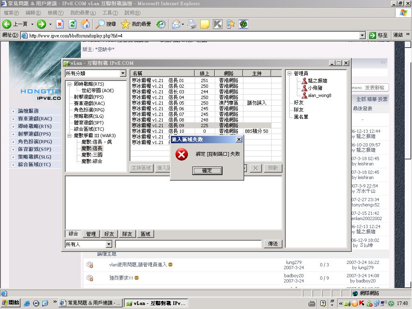Click the 傳送 send button
Viewport: 412px width, 309px height.
pos(273,244)
